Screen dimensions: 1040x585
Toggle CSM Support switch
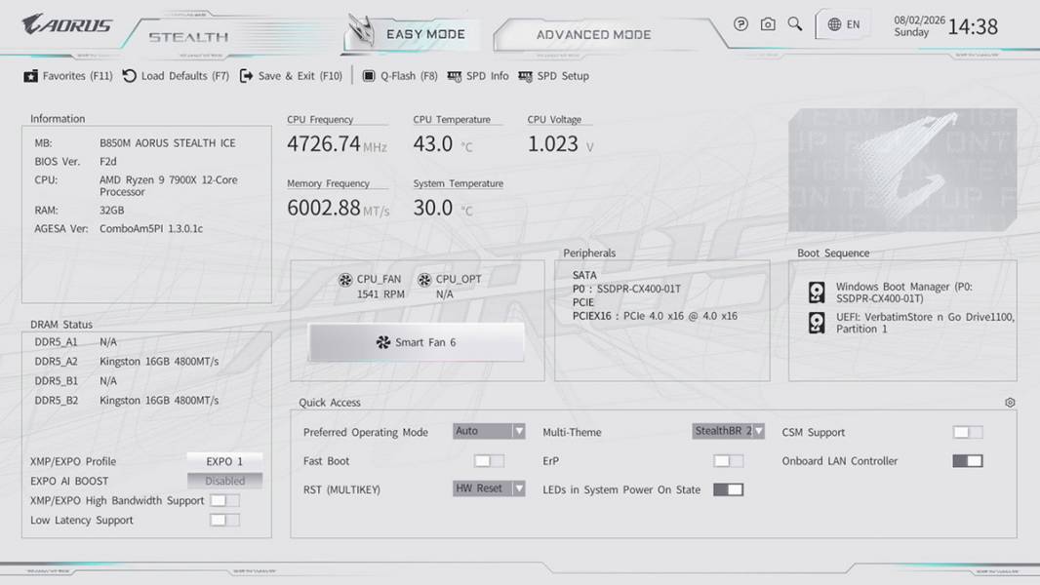[967, 432]
